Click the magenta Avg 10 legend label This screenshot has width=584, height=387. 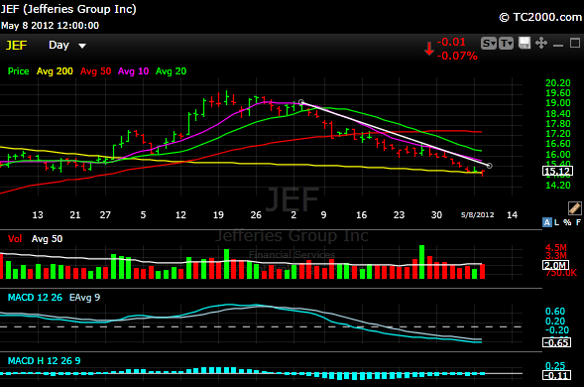133,71
